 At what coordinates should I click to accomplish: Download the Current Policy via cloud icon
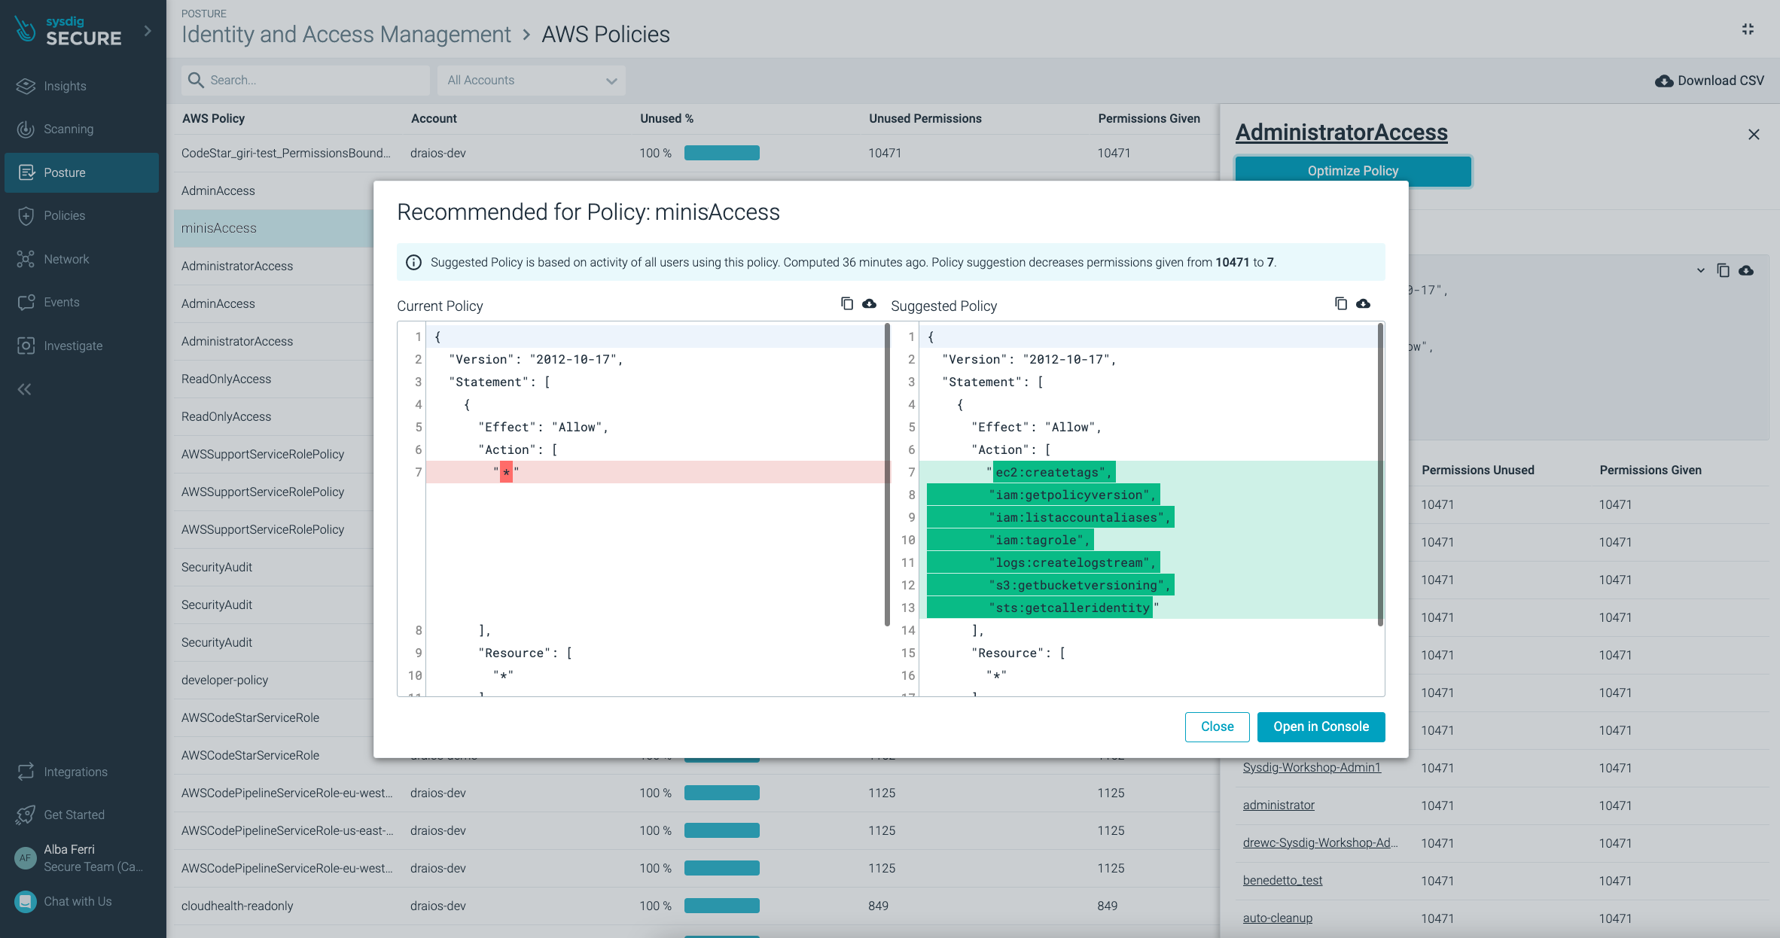870,303
